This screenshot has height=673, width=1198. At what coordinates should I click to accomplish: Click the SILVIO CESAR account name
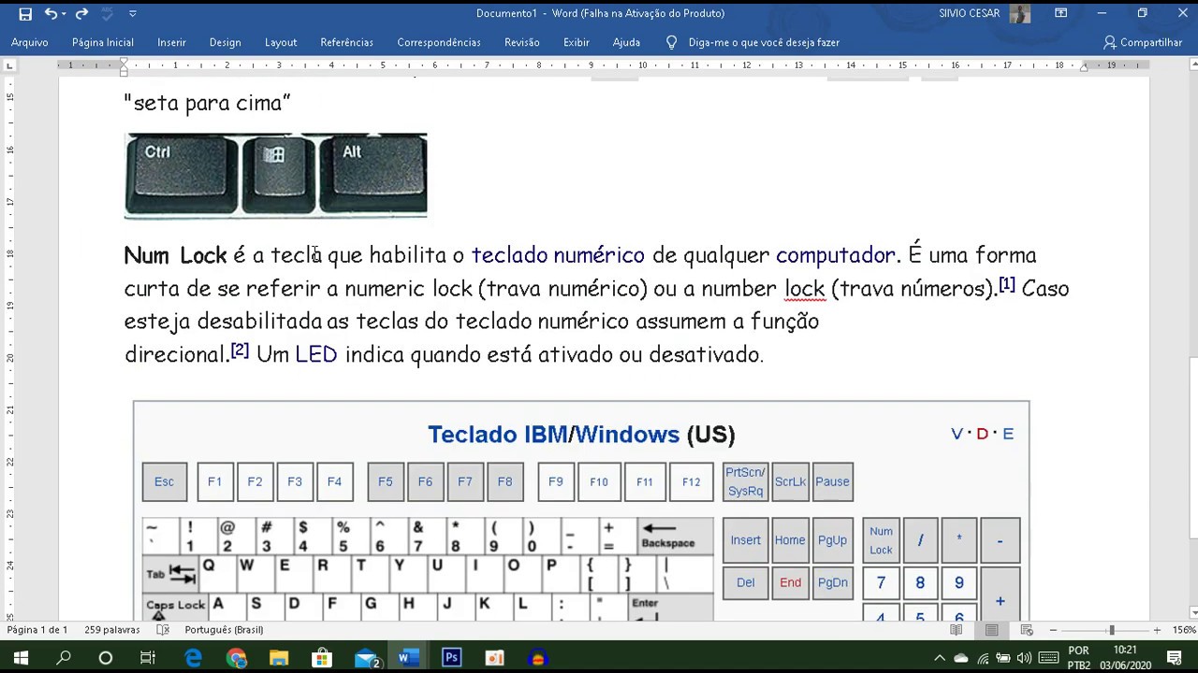(970, 14)
